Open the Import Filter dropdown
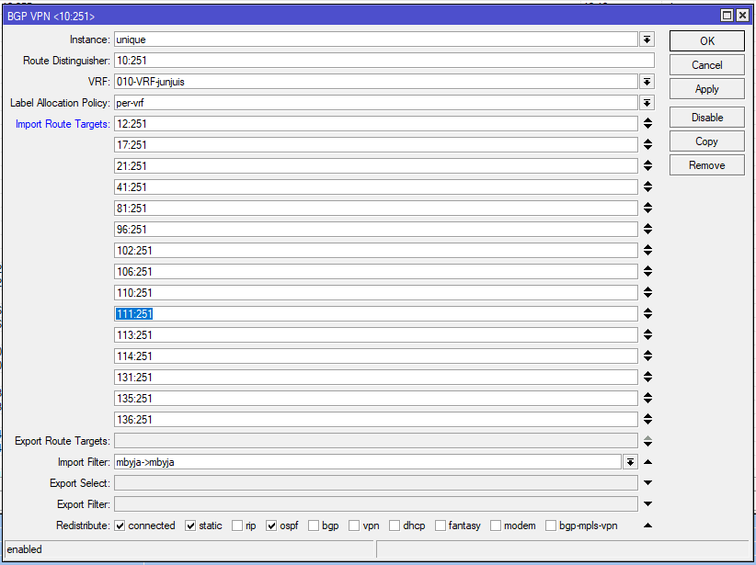 (x=630, y=462)
